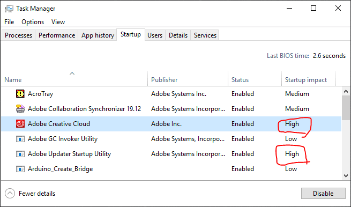Click the Adobe Creative Cloud red icon
The width and height of the screenshot is (351, 207).
pos(20,124)
